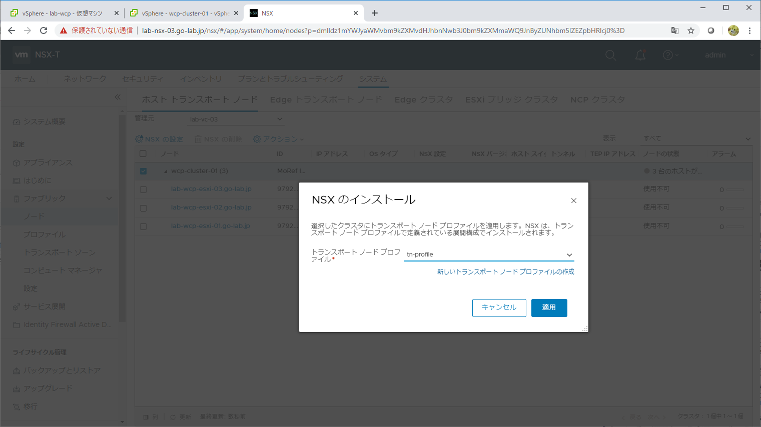Open host lab-wcp-esxi-02.go-lab.jp link

pyautogui.click(x=211, y=207)
